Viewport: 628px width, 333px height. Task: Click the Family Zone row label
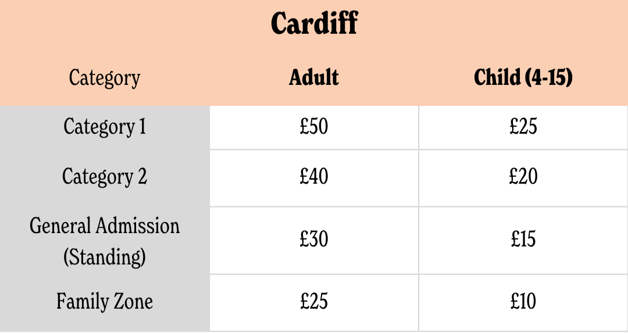(x=105, y=302)
